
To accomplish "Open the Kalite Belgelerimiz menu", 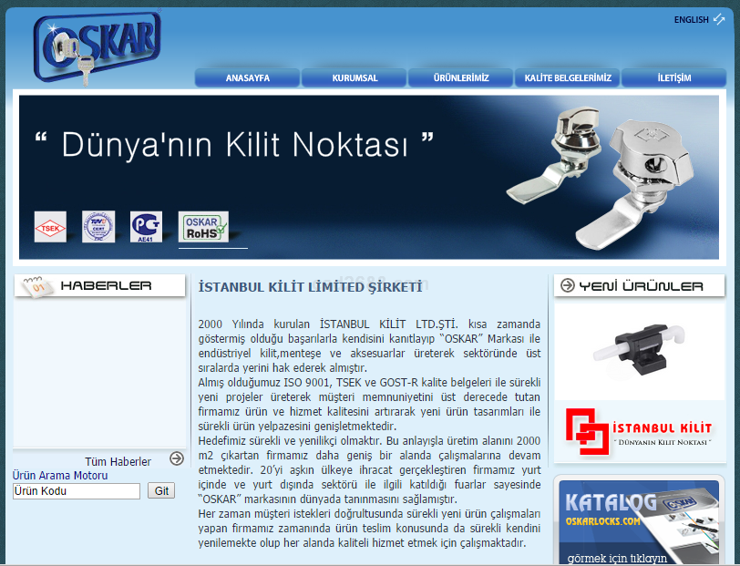I will click(x=568, y=78).
